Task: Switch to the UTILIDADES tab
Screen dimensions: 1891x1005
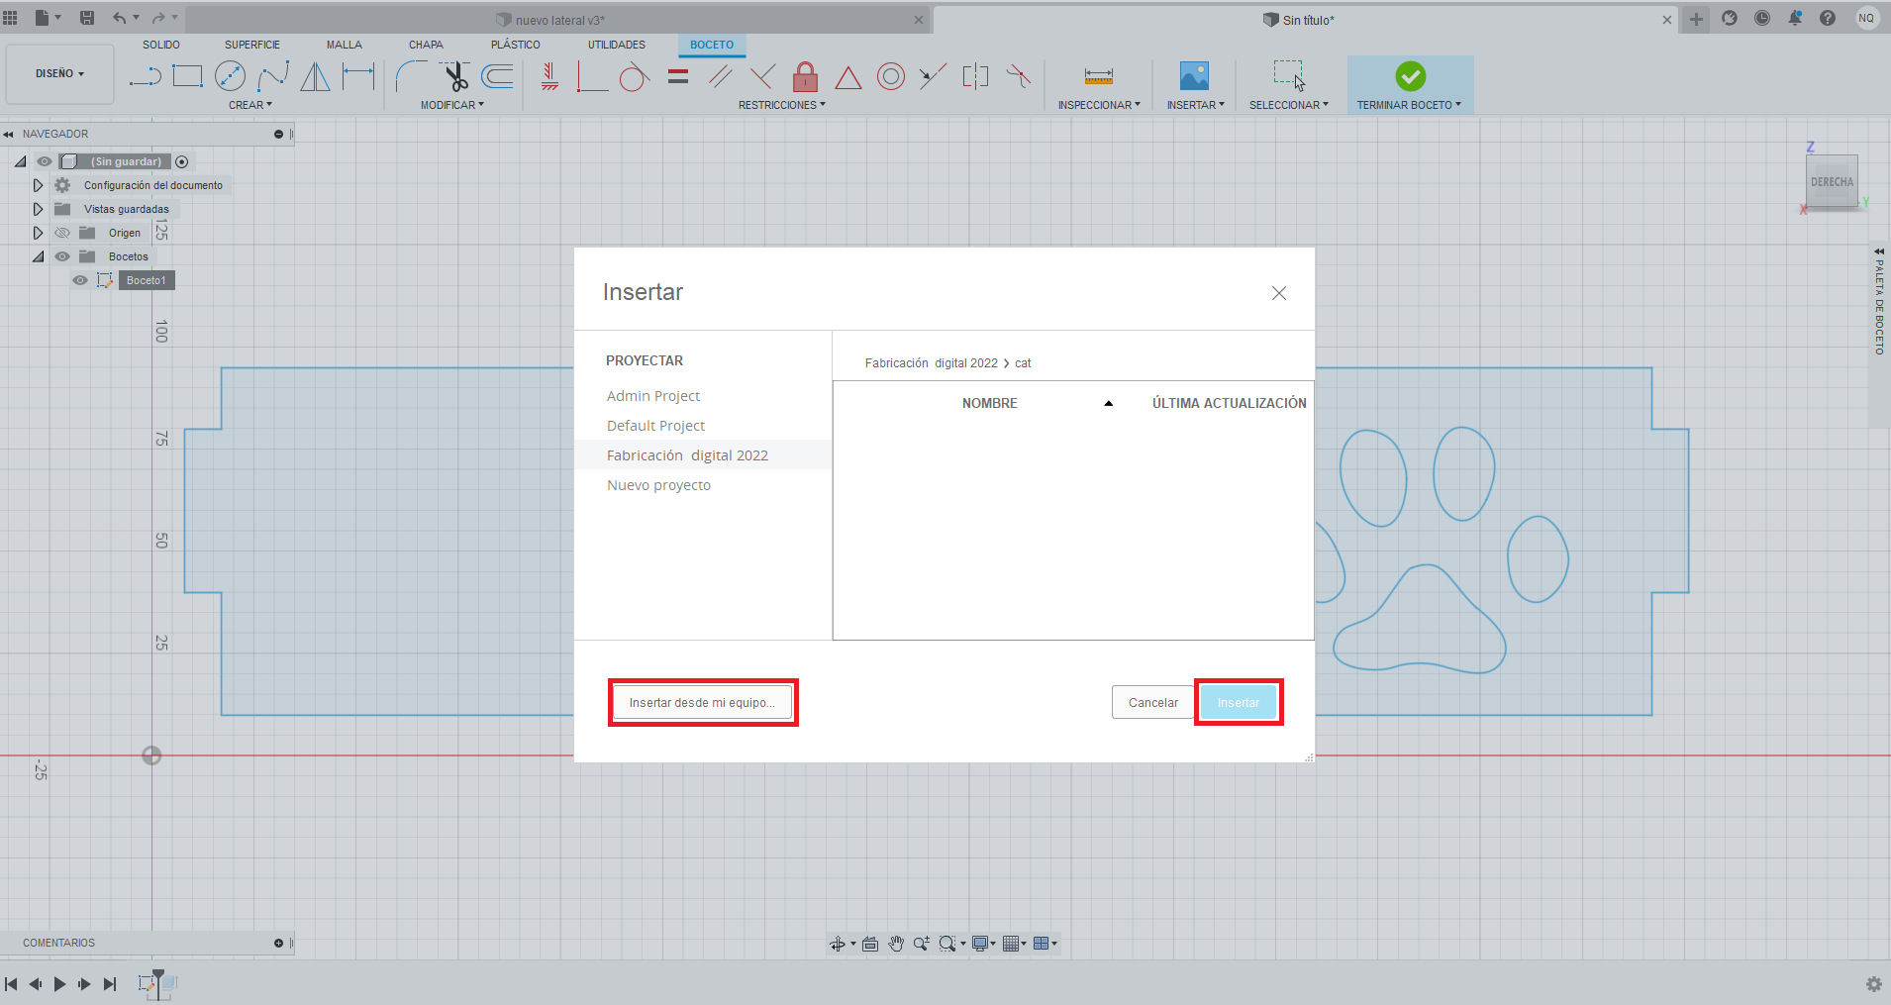Action: (x=617, y=45)
